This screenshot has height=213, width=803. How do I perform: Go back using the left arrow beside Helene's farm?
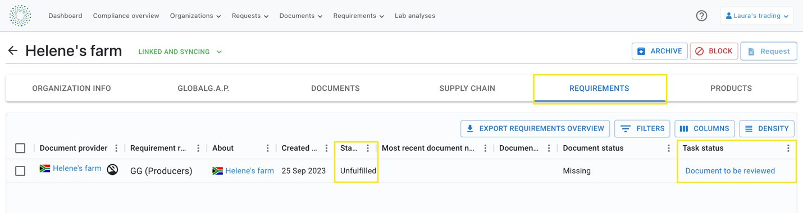click(x=13, y=51)
